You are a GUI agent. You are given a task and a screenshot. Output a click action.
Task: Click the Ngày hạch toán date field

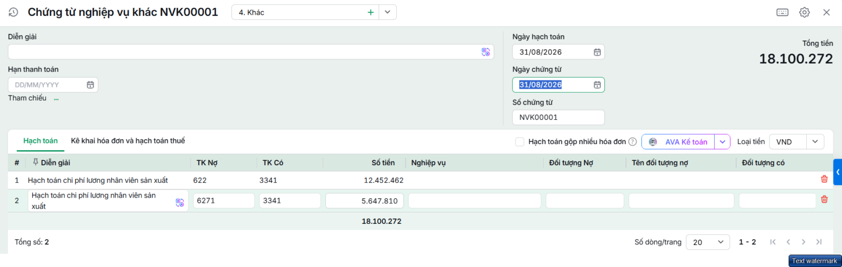point(558,52)
